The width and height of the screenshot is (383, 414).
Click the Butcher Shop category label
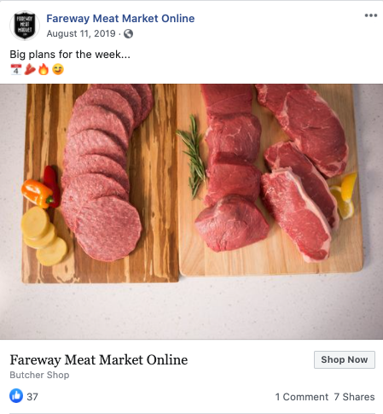pyautogui.click(x=39, y=375)
